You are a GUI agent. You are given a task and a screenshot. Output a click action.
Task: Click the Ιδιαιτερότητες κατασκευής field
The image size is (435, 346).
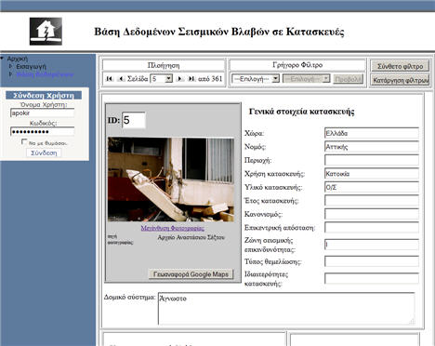coord(372,278)
